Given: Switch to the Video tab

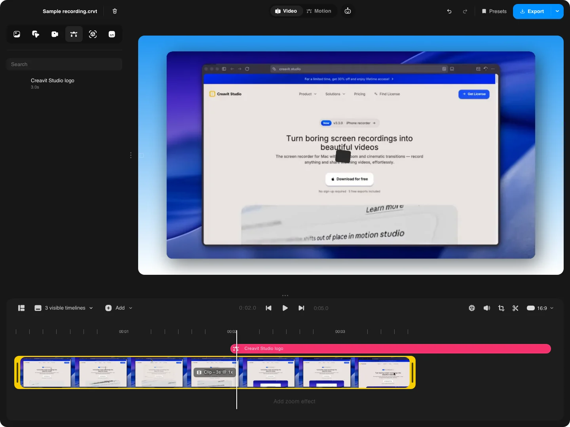Looking at the screenshot, I should pyautogui.click(x=286, y=11).
